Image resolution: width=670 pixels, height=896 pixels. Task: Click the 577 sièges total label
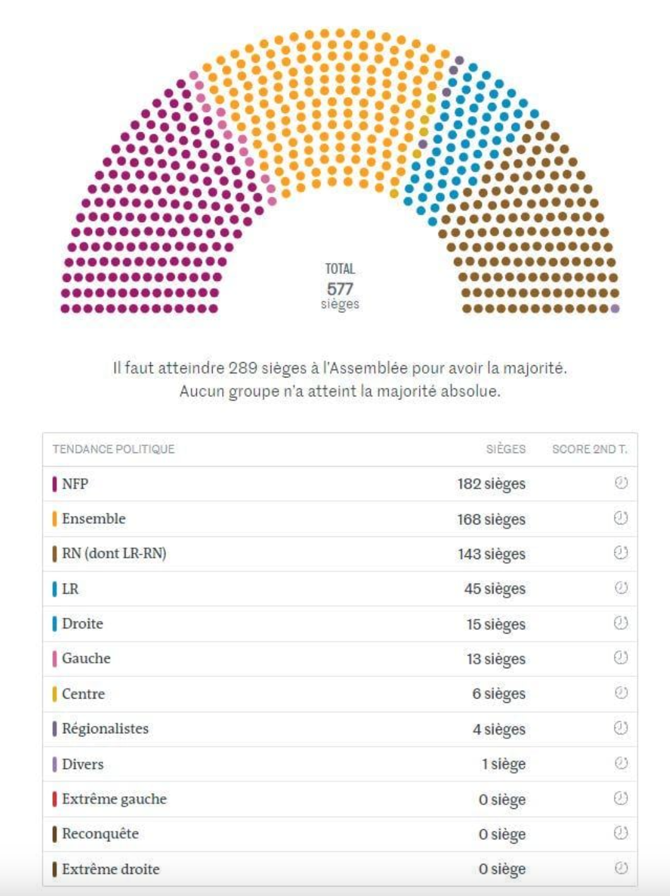click(x=340, y=289)
